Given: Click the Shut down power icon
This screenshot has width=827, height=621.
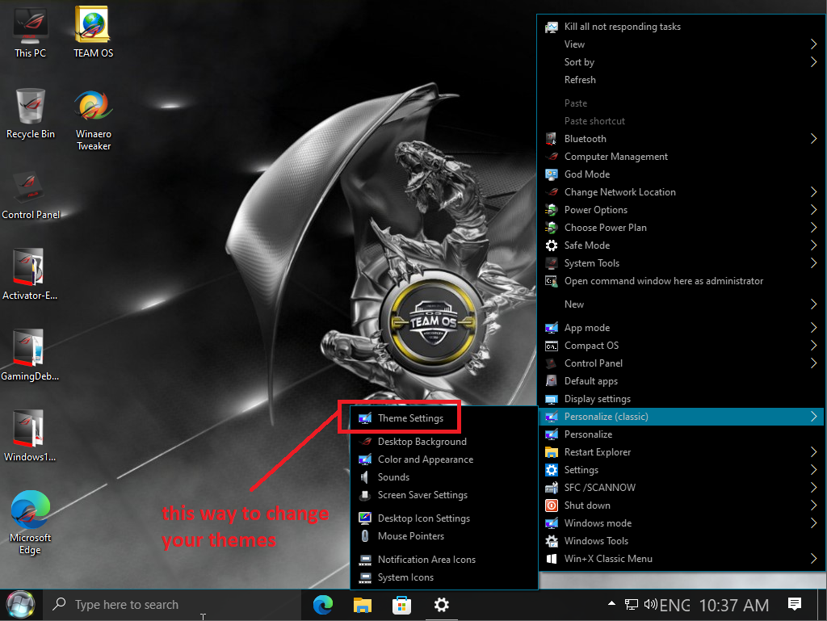Looking at the screenshot, I should pyautogui.click(x=551, y=506).
